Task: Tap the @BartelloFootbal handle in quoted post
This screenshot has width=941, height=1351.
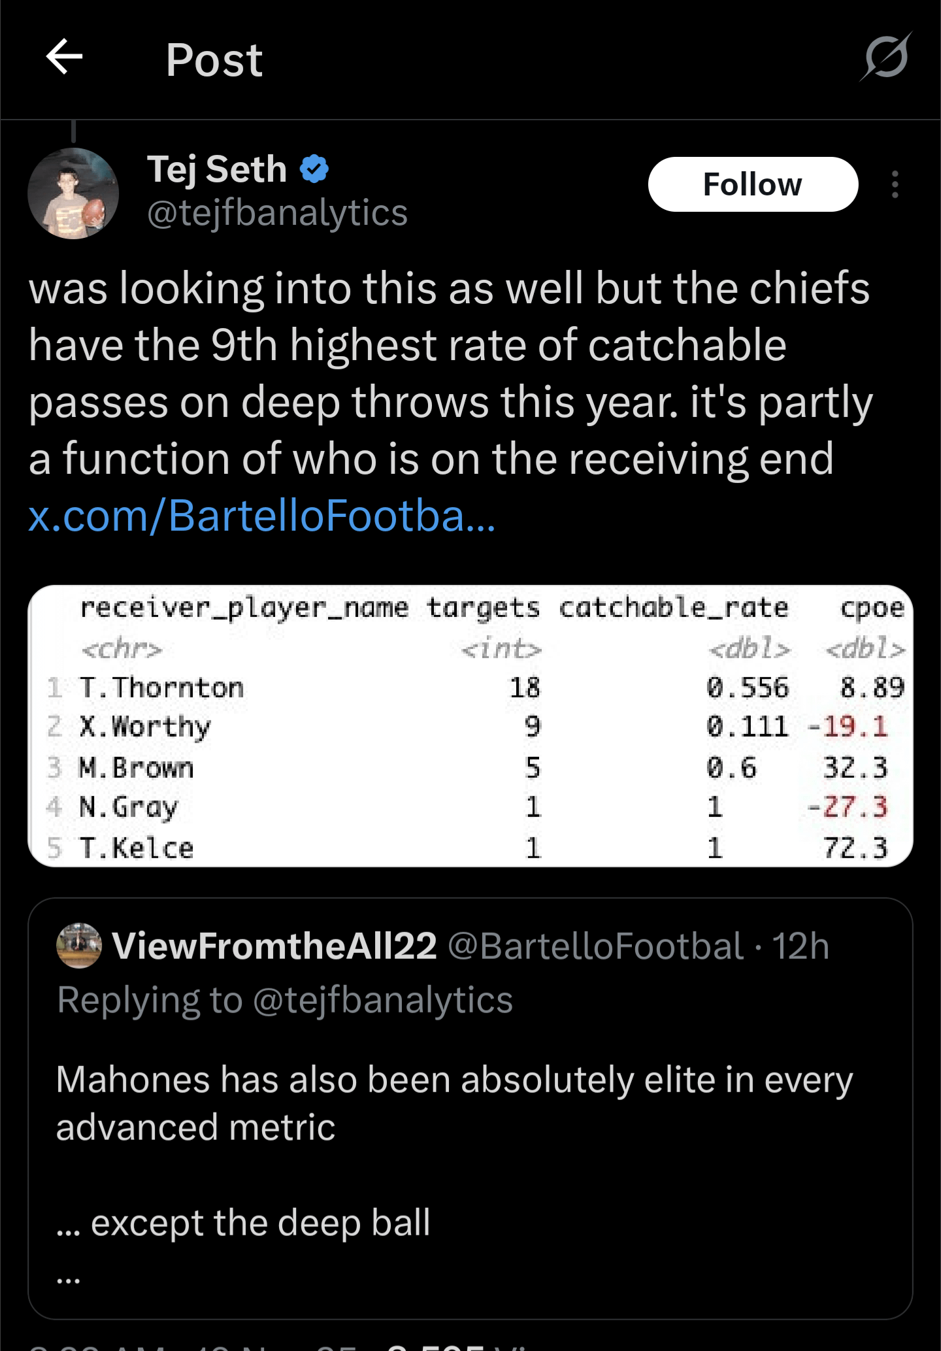Action: pos(595,946)
